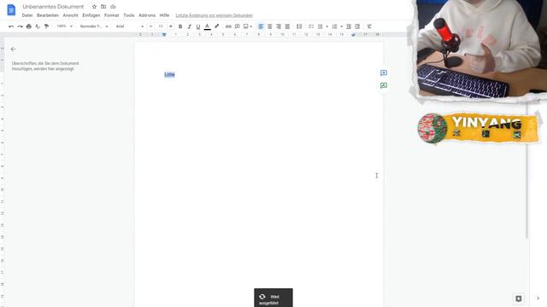
Task: Check the cloud document status icon
Action: point(113,7)
